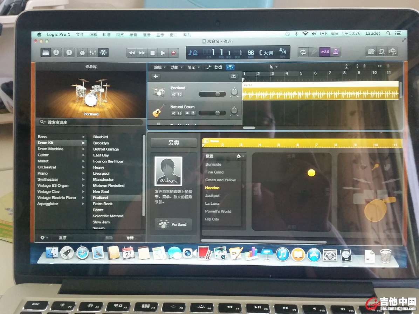Viewport: 419px width, 314px height.
Task: Open the Inspector with the info icon
Action: (x=56, y=53)
